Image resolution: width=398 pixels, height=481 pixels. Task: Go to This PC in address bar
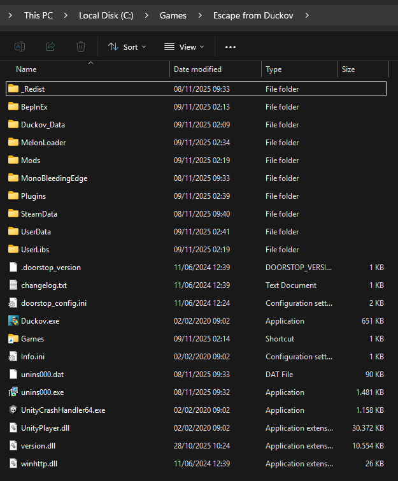(38, 15)
